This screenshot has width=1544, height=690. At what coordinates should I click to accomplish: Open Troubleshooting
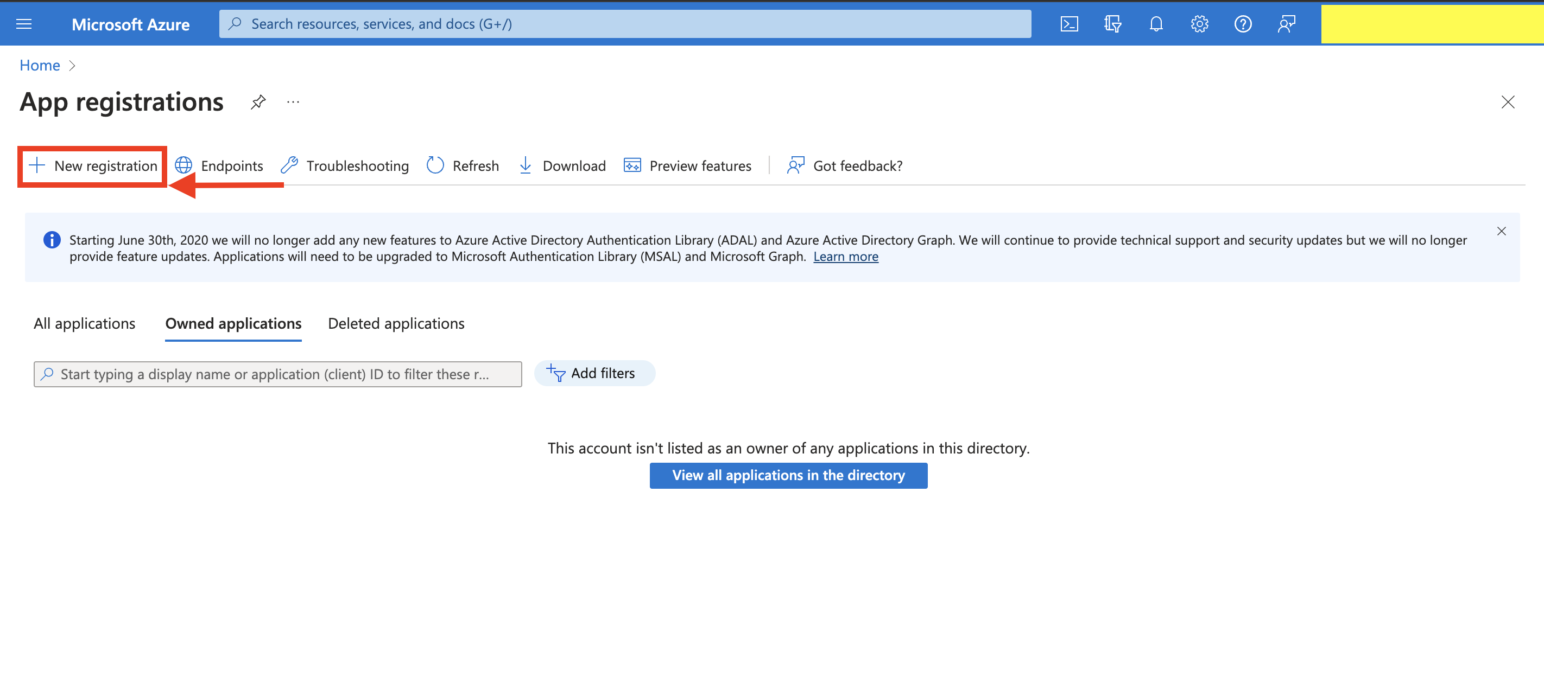point(345,166)
